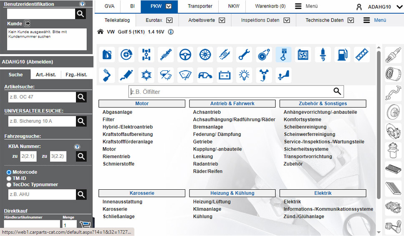Select the TM-ID radio button
This screenshot has height=236, width=404.
9,178
